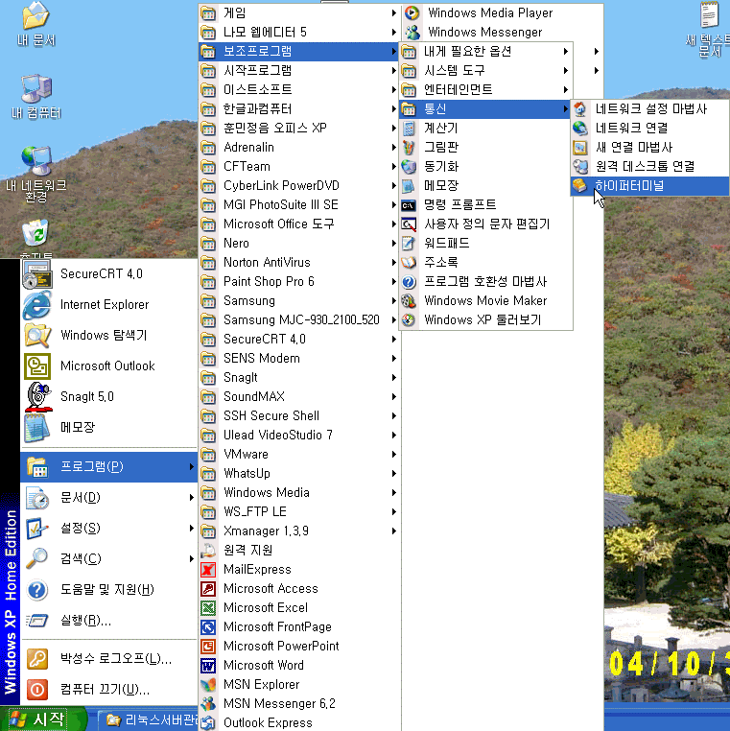Image resolution: width=730 pixels, height=731 pixels.
Task: Open 내 네트워크 환경 desktop icon
Action: [35, 175]
